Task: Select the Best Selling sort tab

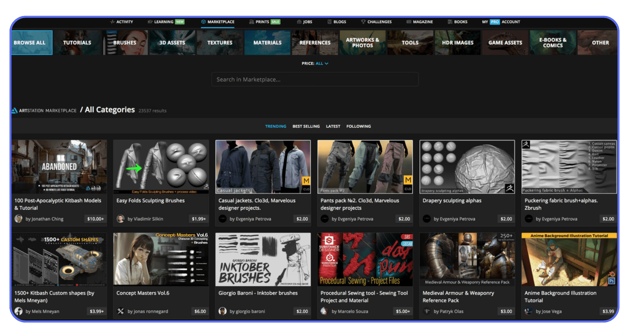Action: [x=306, y=126]
